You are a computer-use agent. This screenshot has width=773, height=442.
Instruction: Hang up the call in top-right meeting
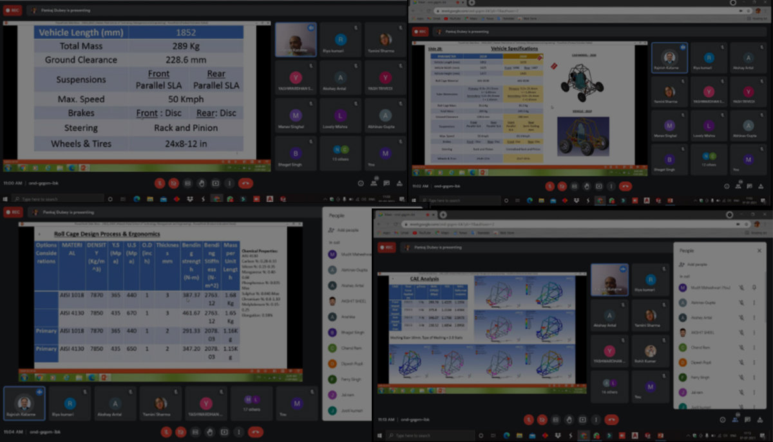625,187
